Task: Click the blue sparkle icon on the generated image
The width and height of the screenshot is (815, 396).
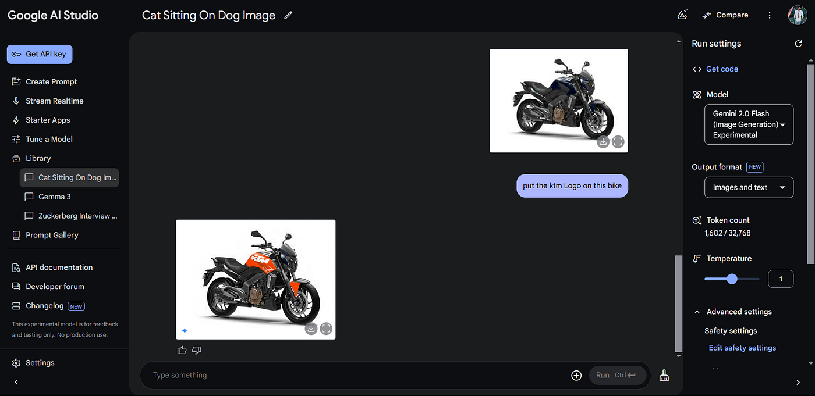Action: [x=185, y=331]
